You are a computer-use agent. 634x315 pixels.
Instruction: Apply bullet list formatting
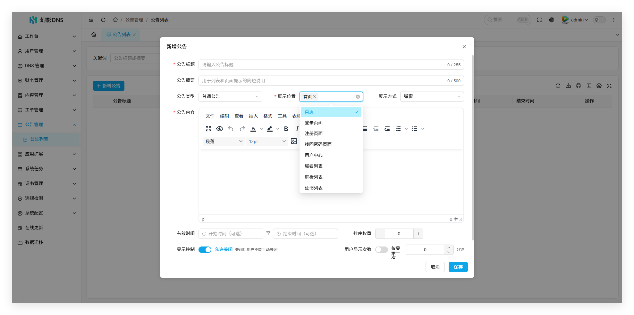point(415,129)
